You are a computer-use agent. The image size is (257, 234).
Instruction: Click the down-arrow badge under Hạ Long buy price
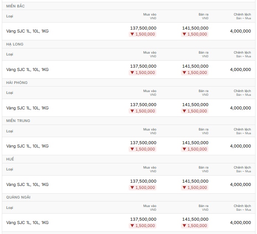pyautogui.click(x=142, y=72)
